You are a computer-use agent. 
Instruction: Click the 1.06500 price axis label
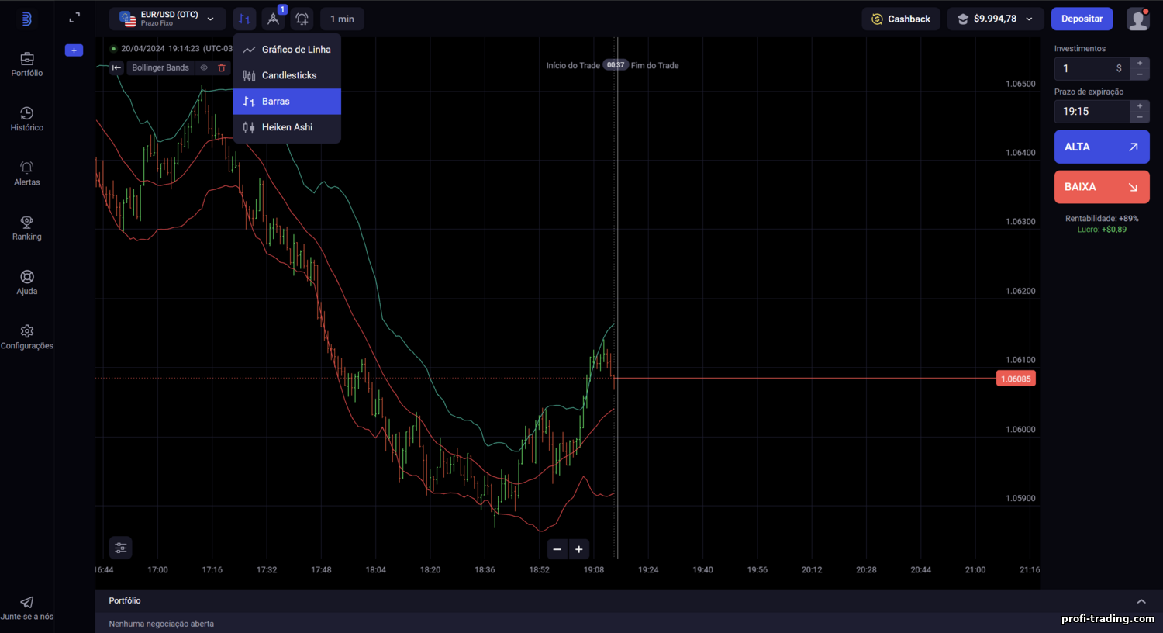click(x=1020, y=84)
